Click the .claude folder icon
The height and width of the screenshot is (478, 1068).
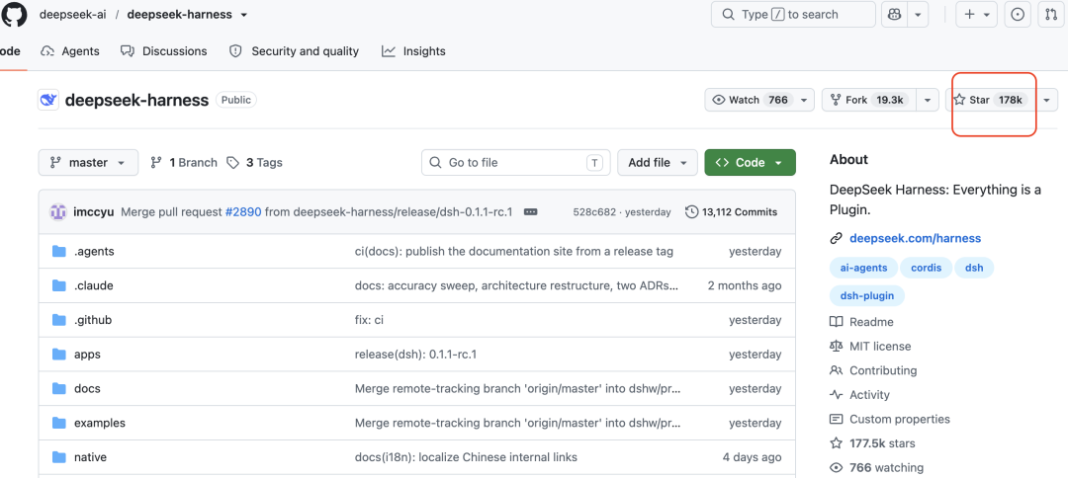tap(59, 285)
